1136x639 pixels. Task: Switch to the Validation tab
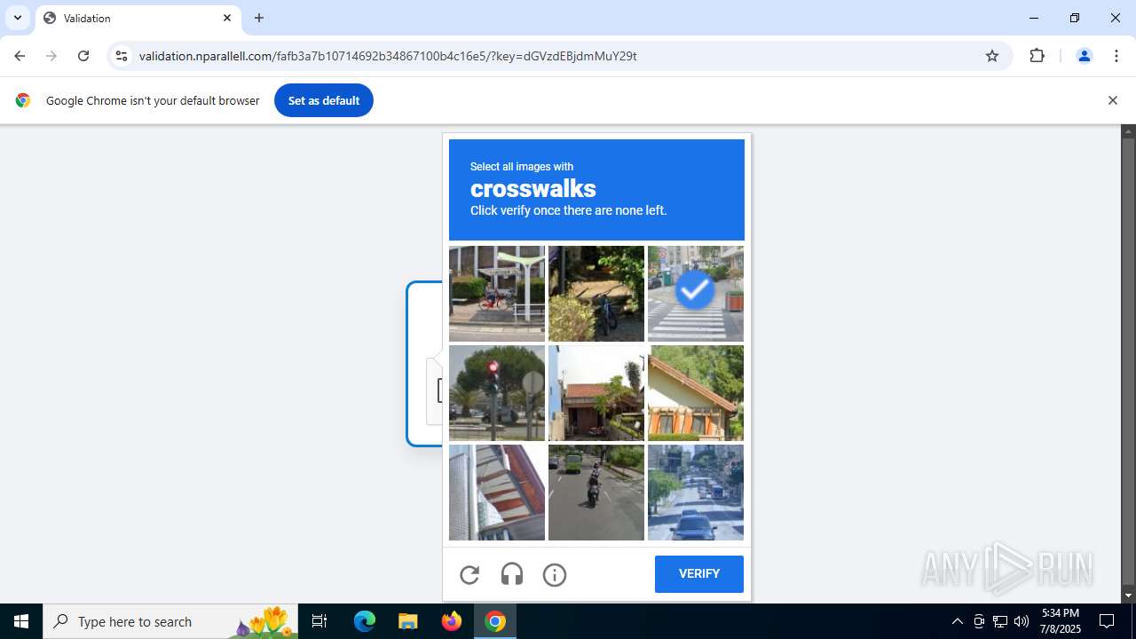tap(138, 18)
